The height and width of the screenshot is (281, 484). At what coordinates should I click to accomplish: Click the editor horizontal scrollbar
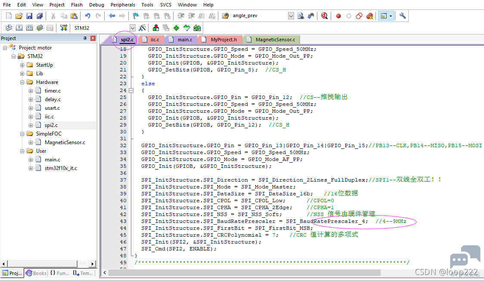tap(245, 273)
